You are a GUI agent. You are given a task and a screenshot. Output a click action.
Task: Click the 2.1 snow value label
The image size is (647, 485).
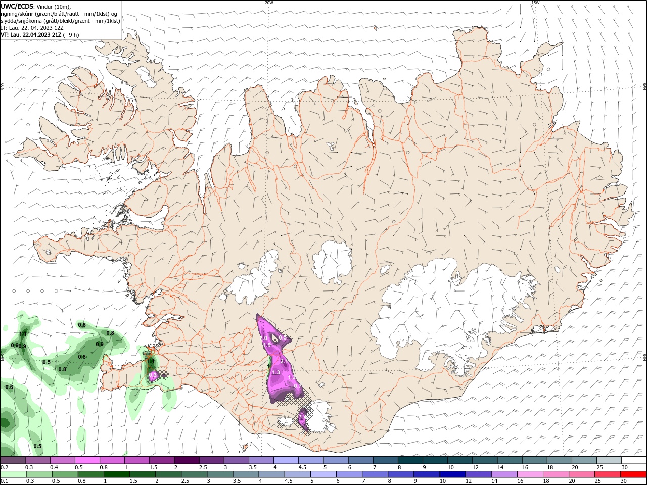tap(284, 362)
